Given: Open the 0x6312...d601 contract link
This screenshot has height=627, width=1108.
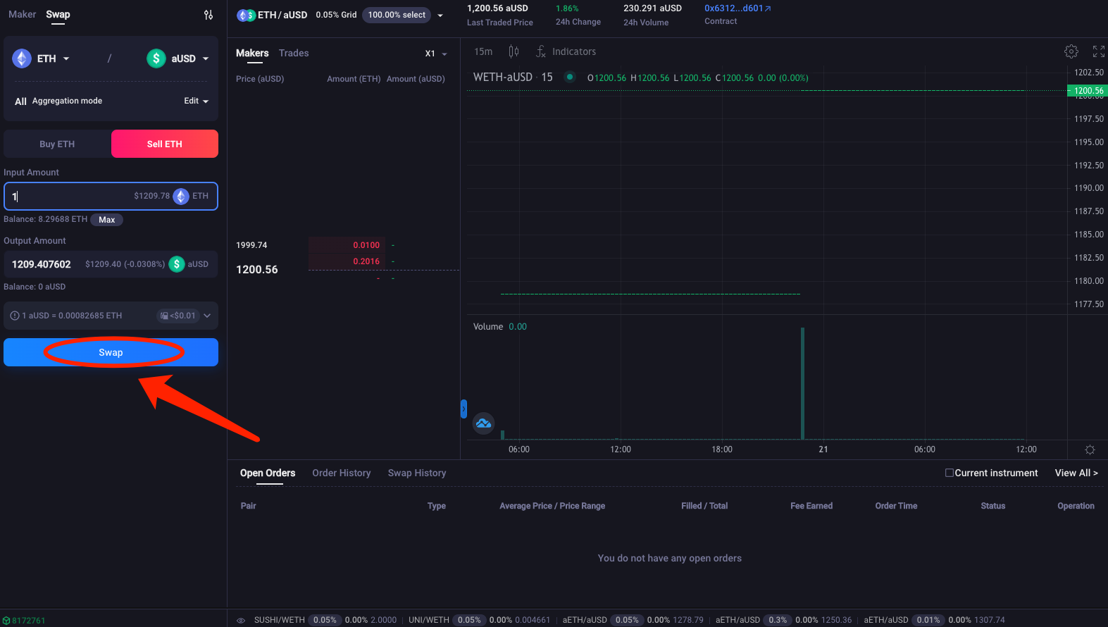Looking at the screenshot, I should (x=737, y=8).
